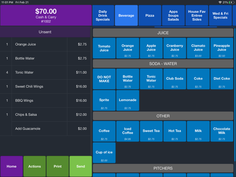This screenshot has width=236, height=177.
Task: Tap the Wi-Fi status icon
Action: click(220, 2)
